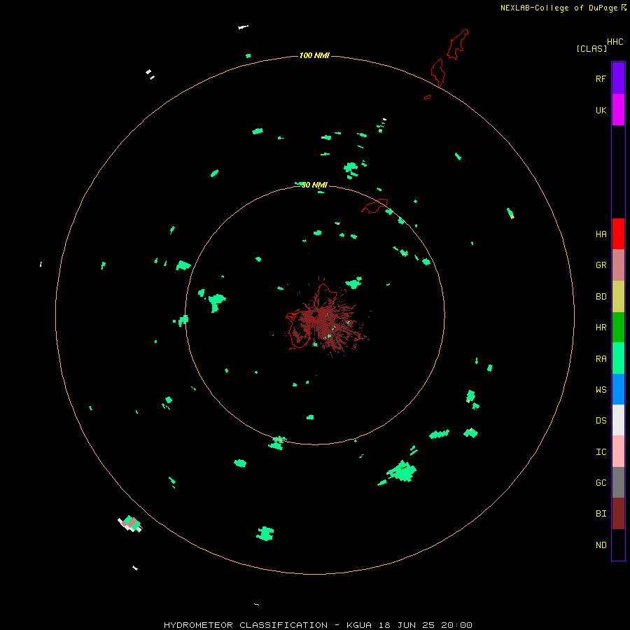
Task: Click the 'HA' legend label
Action: [x=601, y=234]
